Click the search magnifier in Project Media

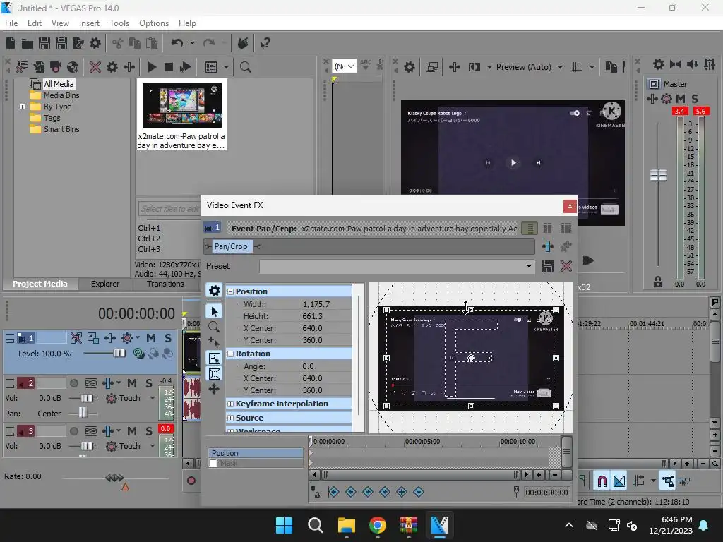click(245, 67)
